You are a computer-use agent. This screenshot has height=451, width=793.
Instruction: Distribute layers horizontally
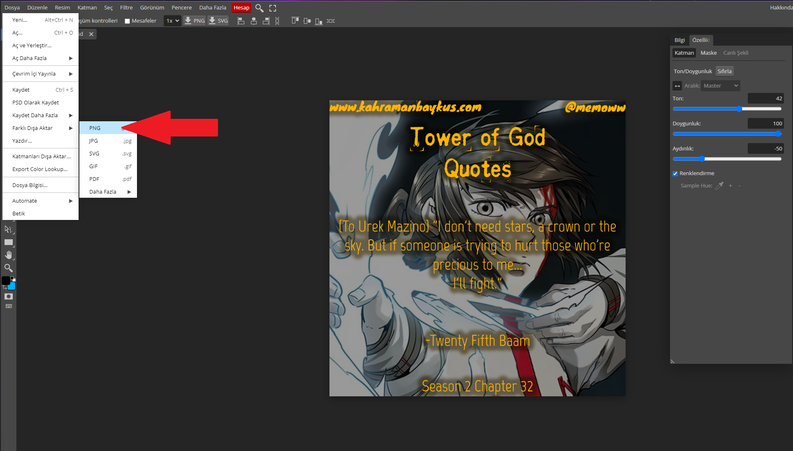point(331,21)
